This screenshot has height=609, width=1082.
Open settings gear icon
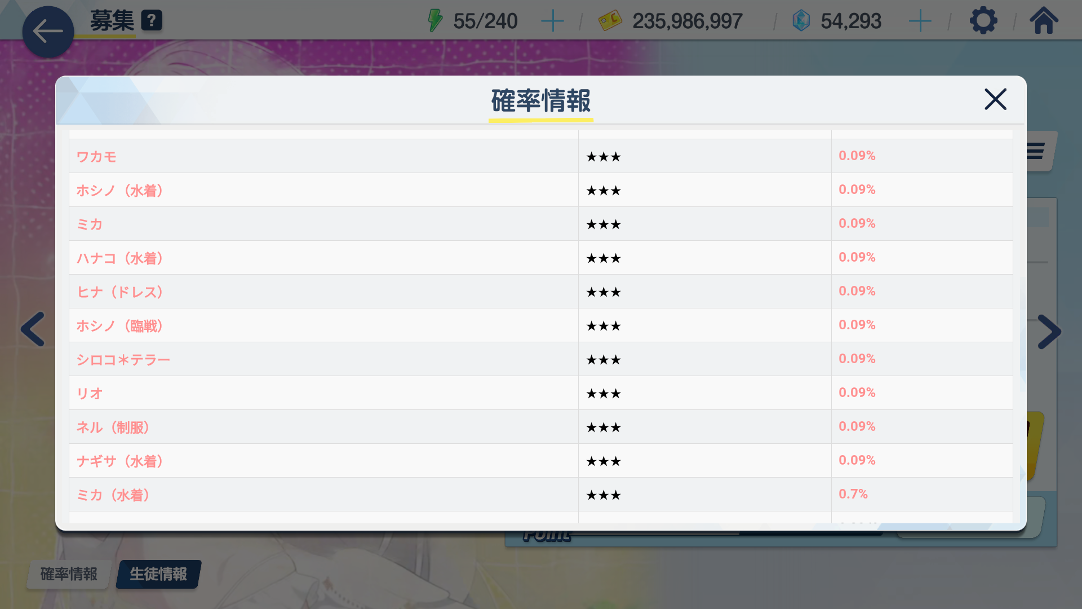pos(983,21)
